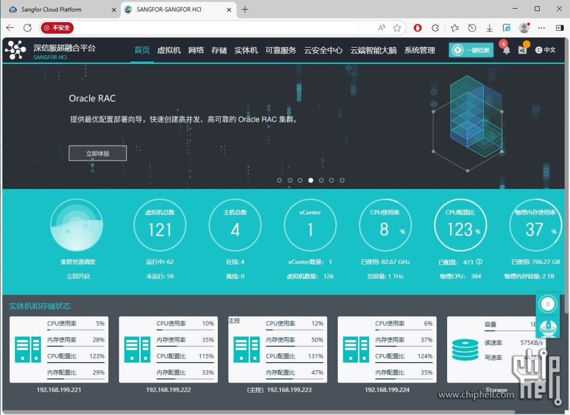Open the browser downloads icon
The height and width of the screenshot is (415, 570).
coord(489,28)
